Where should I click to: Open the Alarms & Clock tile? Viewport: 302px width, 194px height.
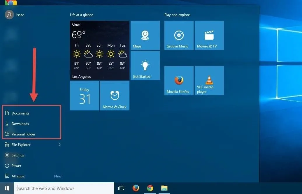pos(115,96)
